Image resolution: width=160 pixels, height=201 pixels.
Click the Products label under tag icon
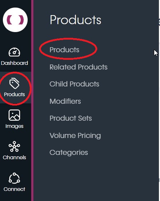[14, 94]
